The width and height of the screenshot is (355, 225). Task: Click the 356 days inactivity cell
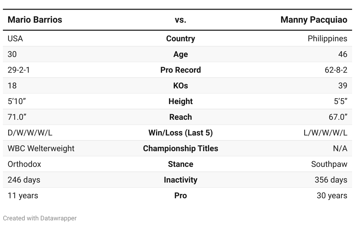pyautogui.click(x=331, y=180)
